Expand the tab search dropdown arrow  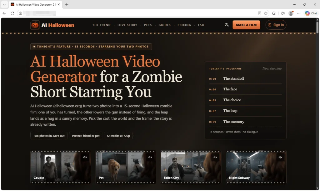click(x=4, y=4)
